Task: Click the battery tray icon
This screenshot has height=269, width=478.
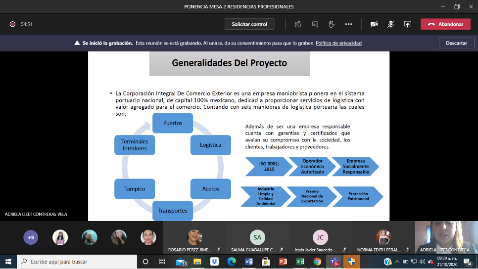Action: (405, 262)
